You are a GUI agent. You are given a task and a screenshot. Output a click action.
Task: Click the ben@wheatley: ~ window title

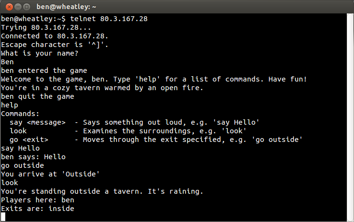pos(66,7)
